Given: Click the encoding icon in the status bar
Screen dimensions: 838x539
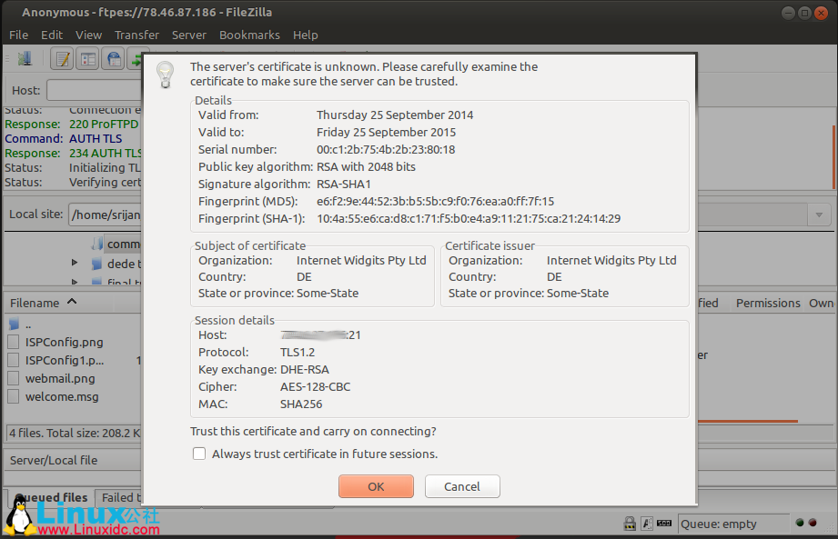Looking at the screenshot, I should click(648, 523).
